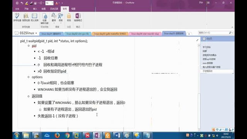The width and height of the screenshot is (247, 139).
Task: Run the spelling check (拼写检查)
Action: [x=17, y=17]
